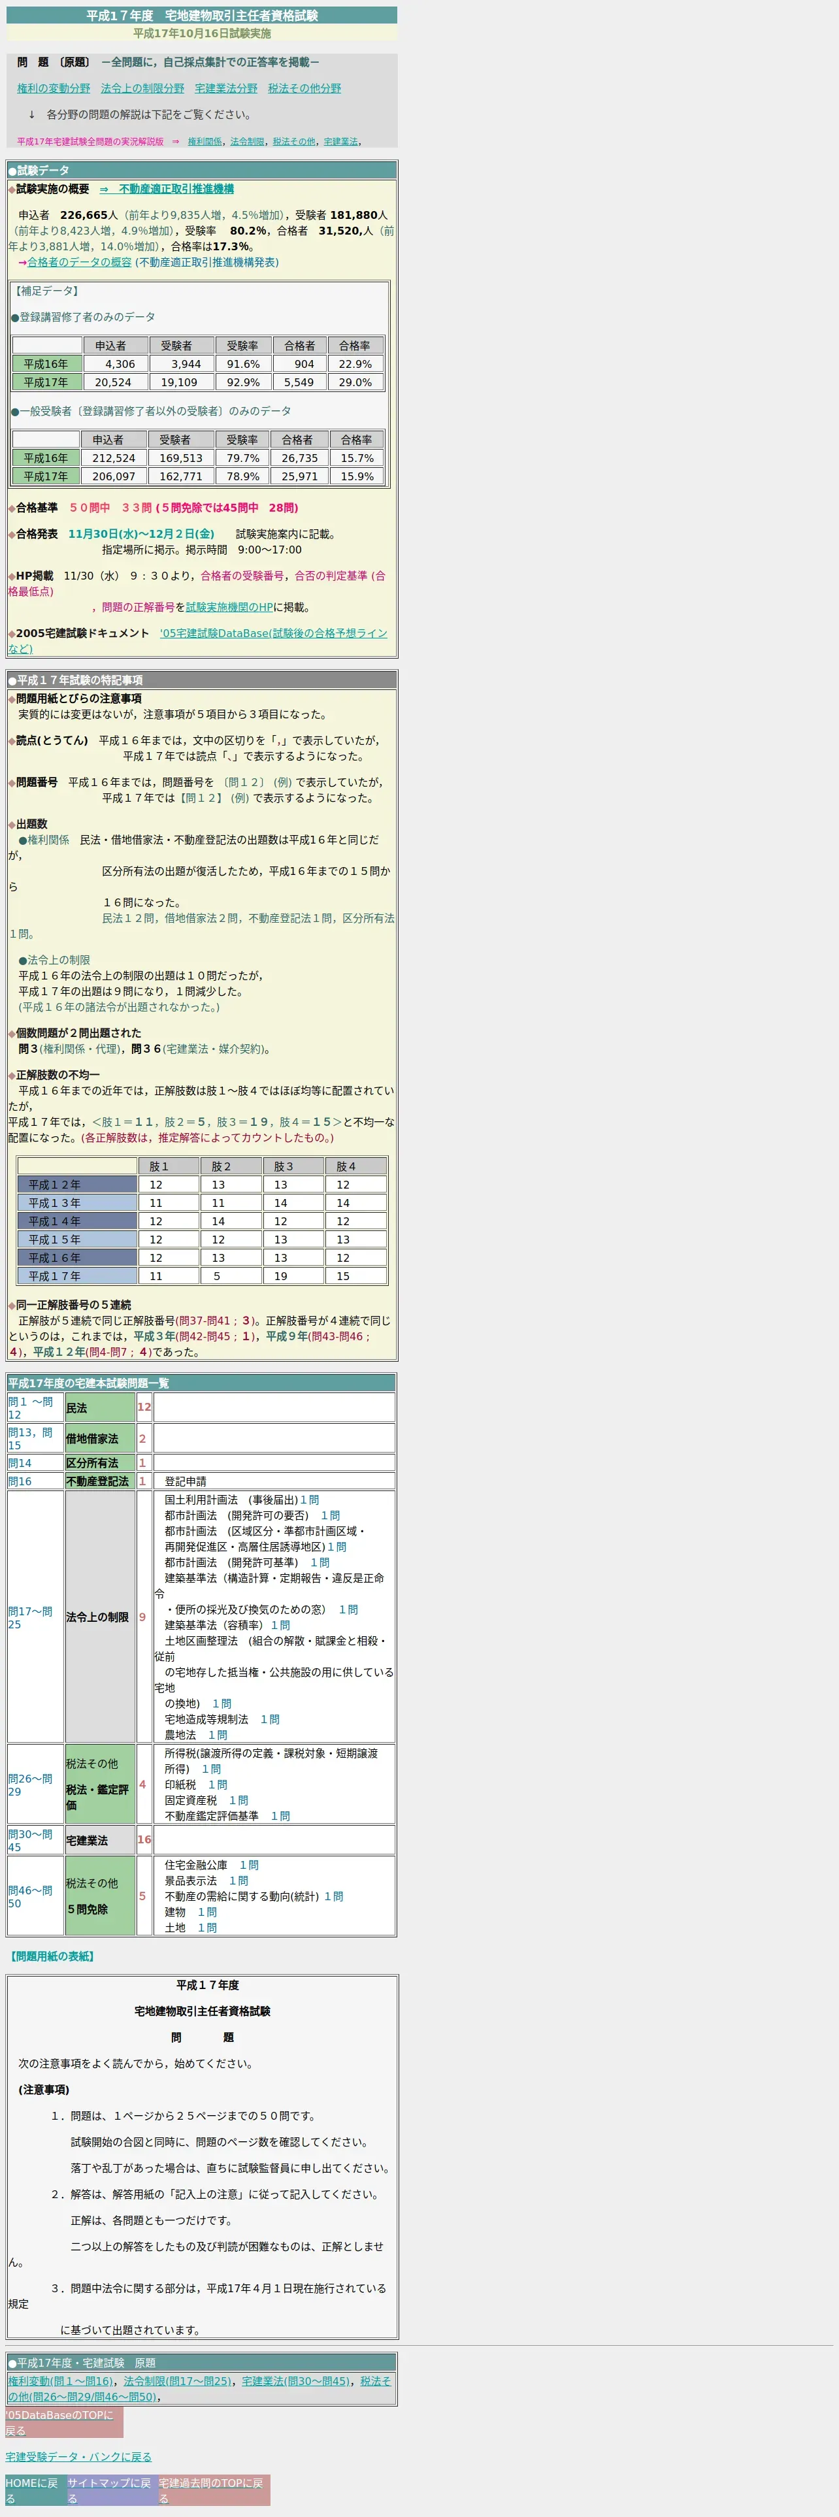Click the ●試験データ section header

pyautogui.click(x=202, y=170)
